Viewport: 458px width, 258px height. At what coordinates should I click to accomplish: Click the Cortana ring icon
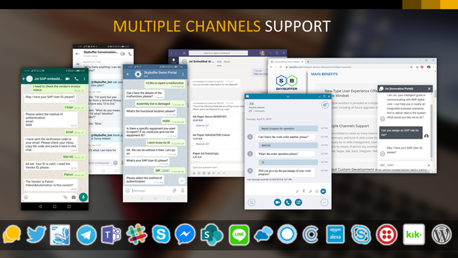coord(287,234)
